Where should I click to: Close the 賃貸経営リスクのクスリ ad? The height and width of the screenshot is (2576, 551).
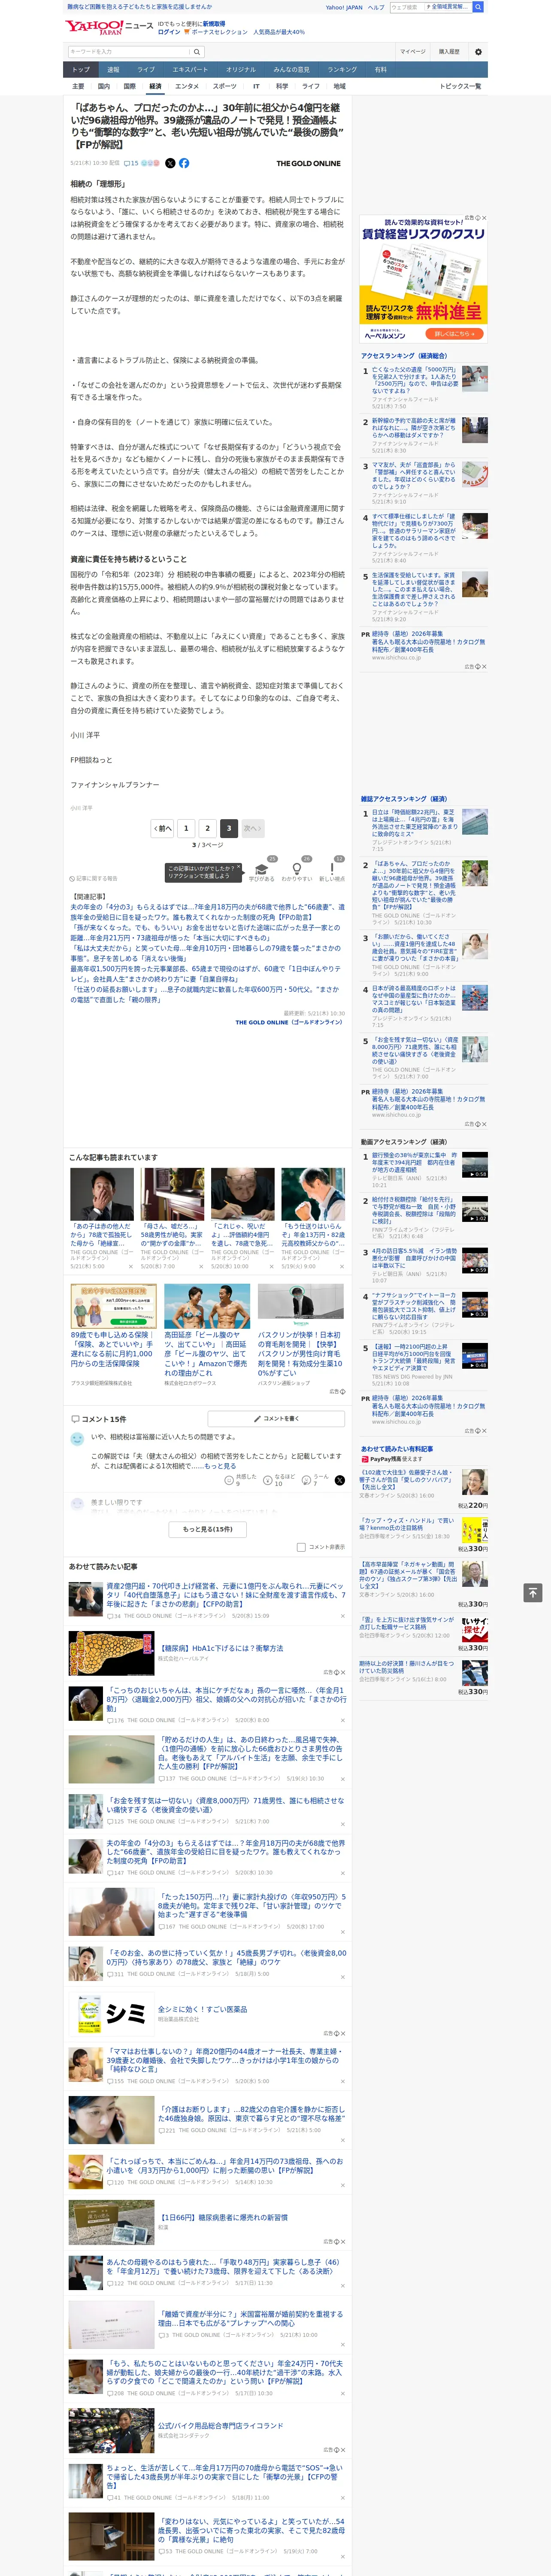tap(484, 218)
